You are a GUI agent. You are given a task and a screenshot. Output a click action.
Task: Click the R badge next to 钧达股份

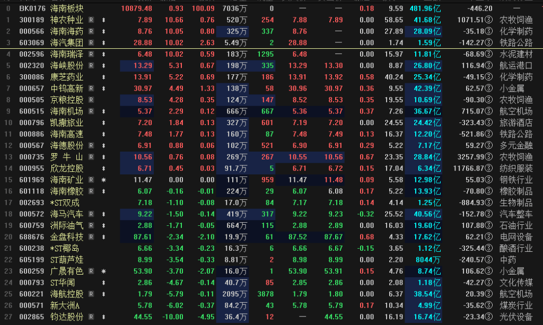[91, 317]
